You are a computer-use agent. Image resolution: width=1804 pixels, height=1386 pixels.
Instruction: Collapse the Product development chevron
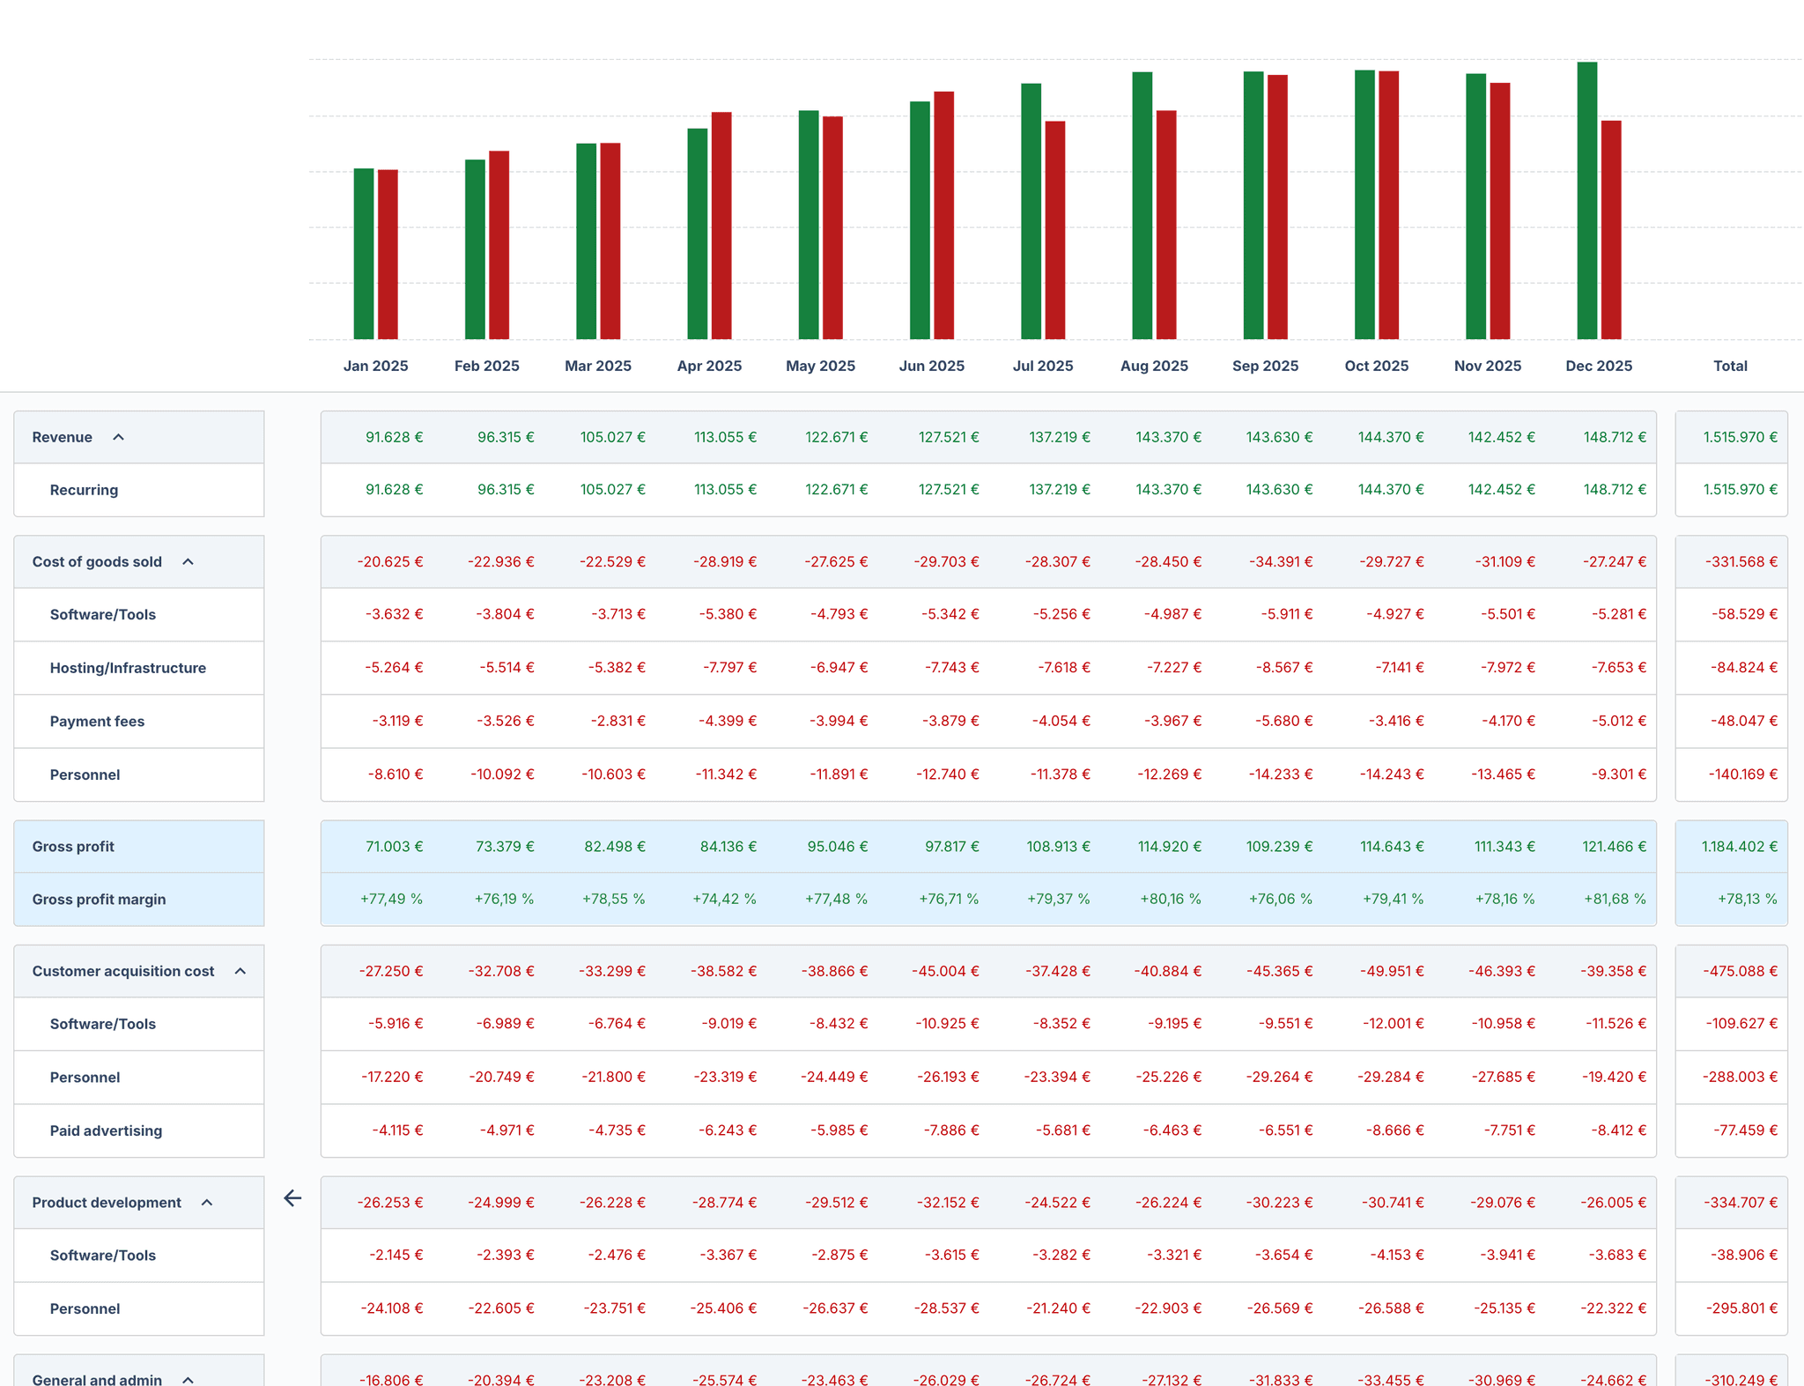pyautogui.click(x=207, y=1203)
